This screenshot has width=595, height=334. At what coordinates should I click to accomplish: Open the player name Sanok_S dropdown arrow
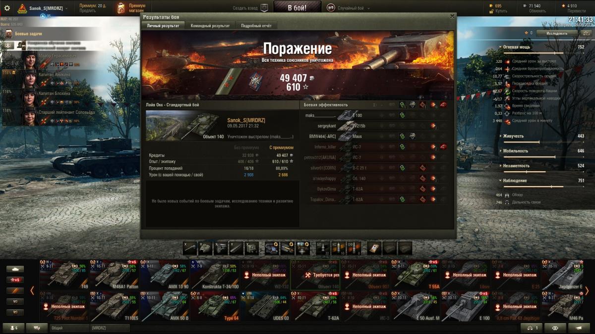tap(66, 8)
